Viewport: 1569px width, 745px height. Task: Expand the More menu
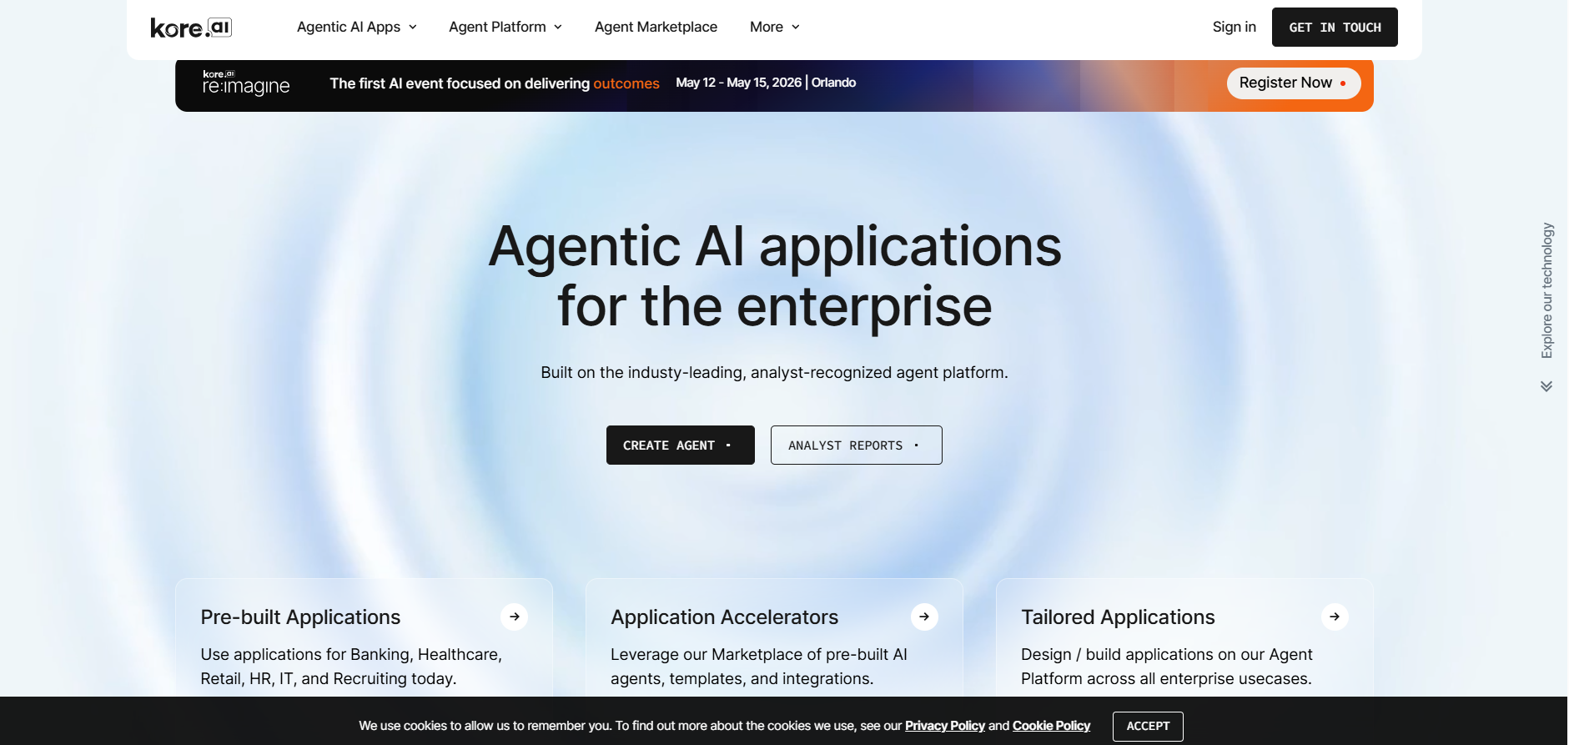775,27
